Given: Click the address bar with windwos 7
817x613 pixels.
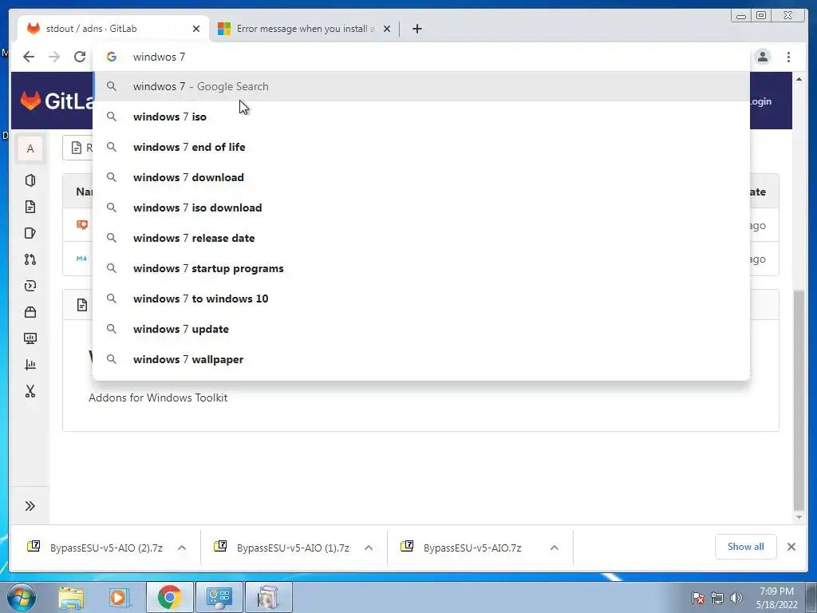Looking at the screenshot, I should click(421, 57).
